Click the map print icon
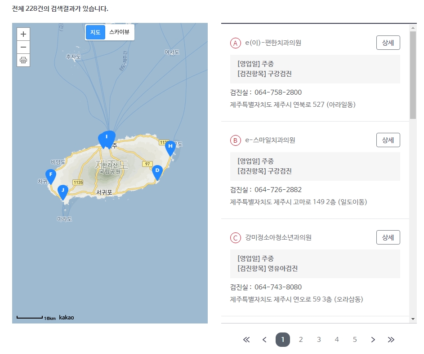Image resolution: width=424 pixels, height=354 pixels. coord(23,60)
